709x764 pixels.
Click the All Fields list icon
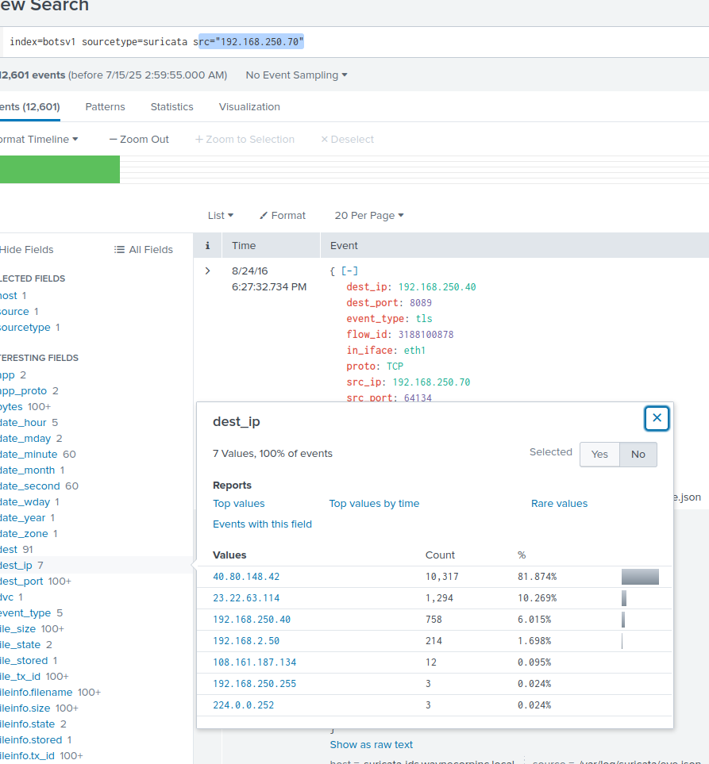[x=119, y=249]
